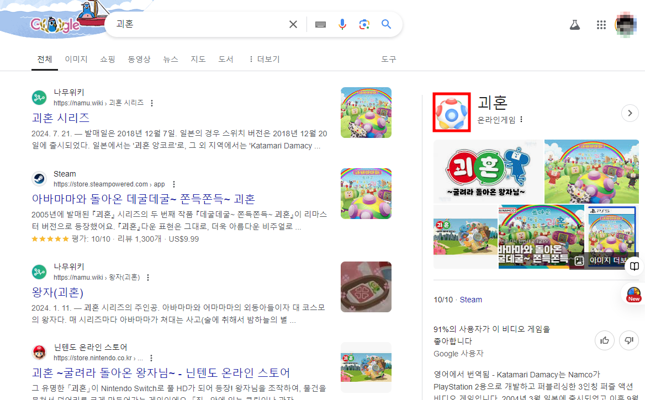The image size is (645, 400).
Task: Open the 더보기 tabs dropdown
Action: [264, 59]
